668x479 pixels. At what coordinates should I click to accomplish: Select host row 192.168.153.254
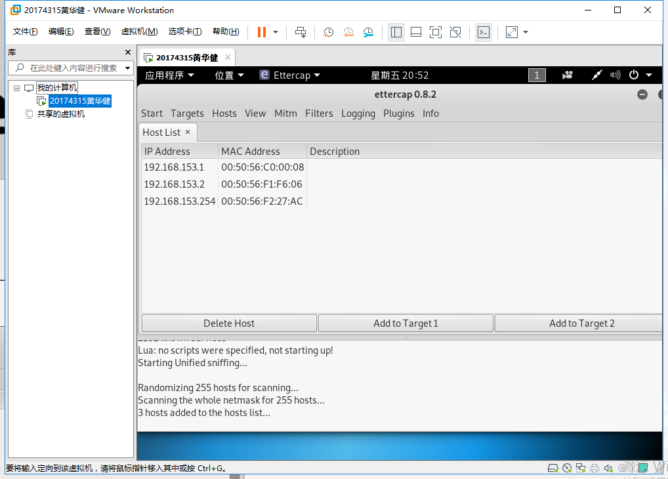(402, 201)
